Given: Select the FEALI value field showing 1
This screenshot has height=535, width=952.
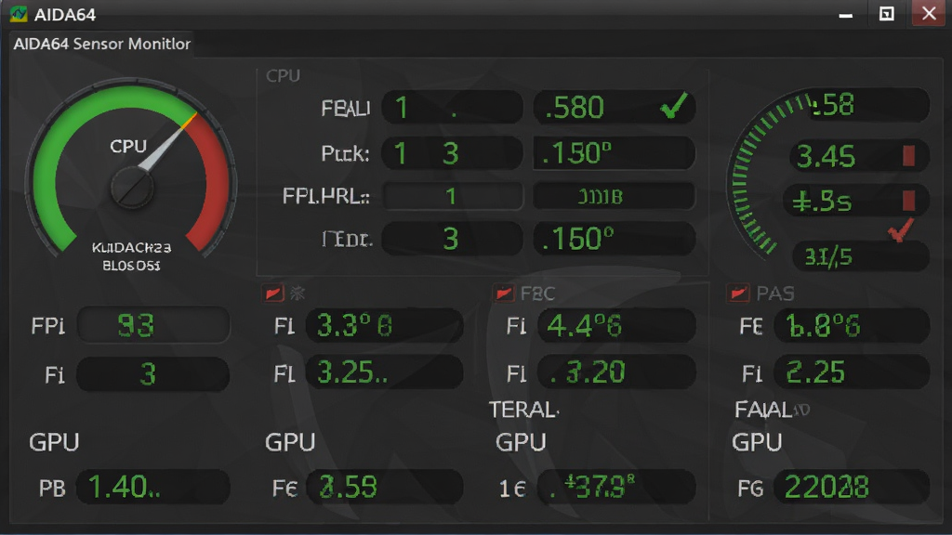Looking at the screenshot, I should (452, 108).
